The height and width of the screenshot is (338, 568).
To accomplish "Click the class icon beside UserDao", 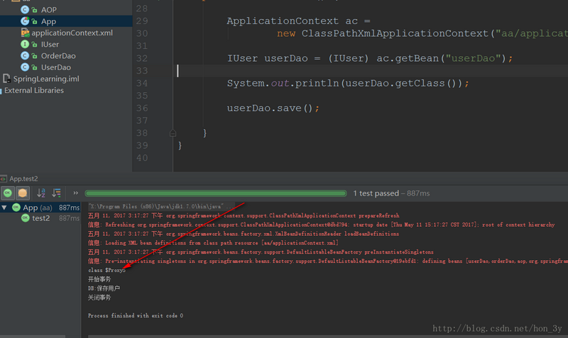I will 25,67.
